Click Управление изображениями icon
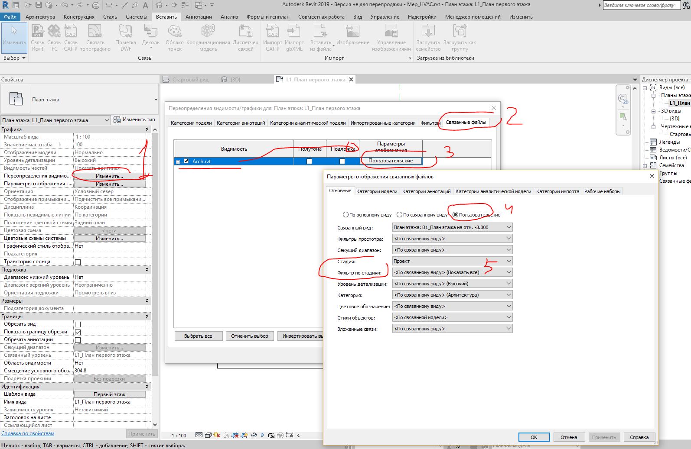Viewport: 691px width, 449px height. pyautogui.click(x=391, y=32)
